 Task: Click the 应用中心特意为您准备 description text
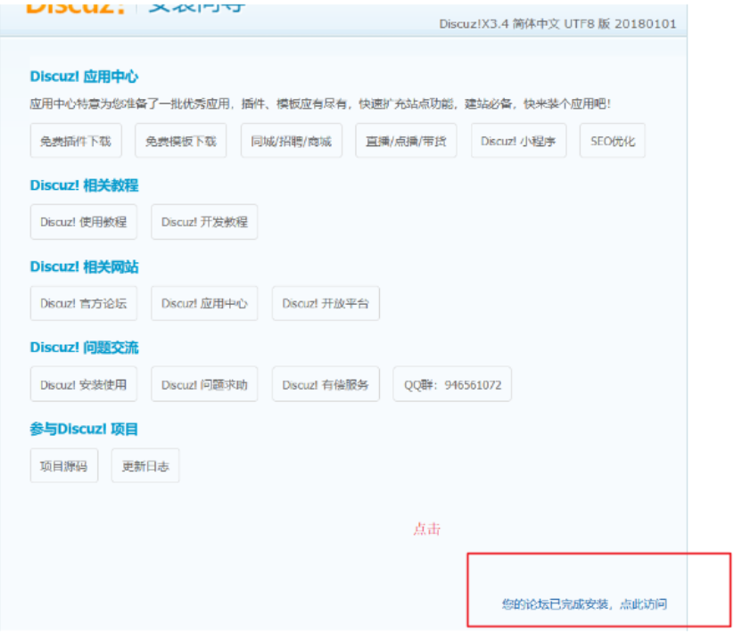[320, 103]
